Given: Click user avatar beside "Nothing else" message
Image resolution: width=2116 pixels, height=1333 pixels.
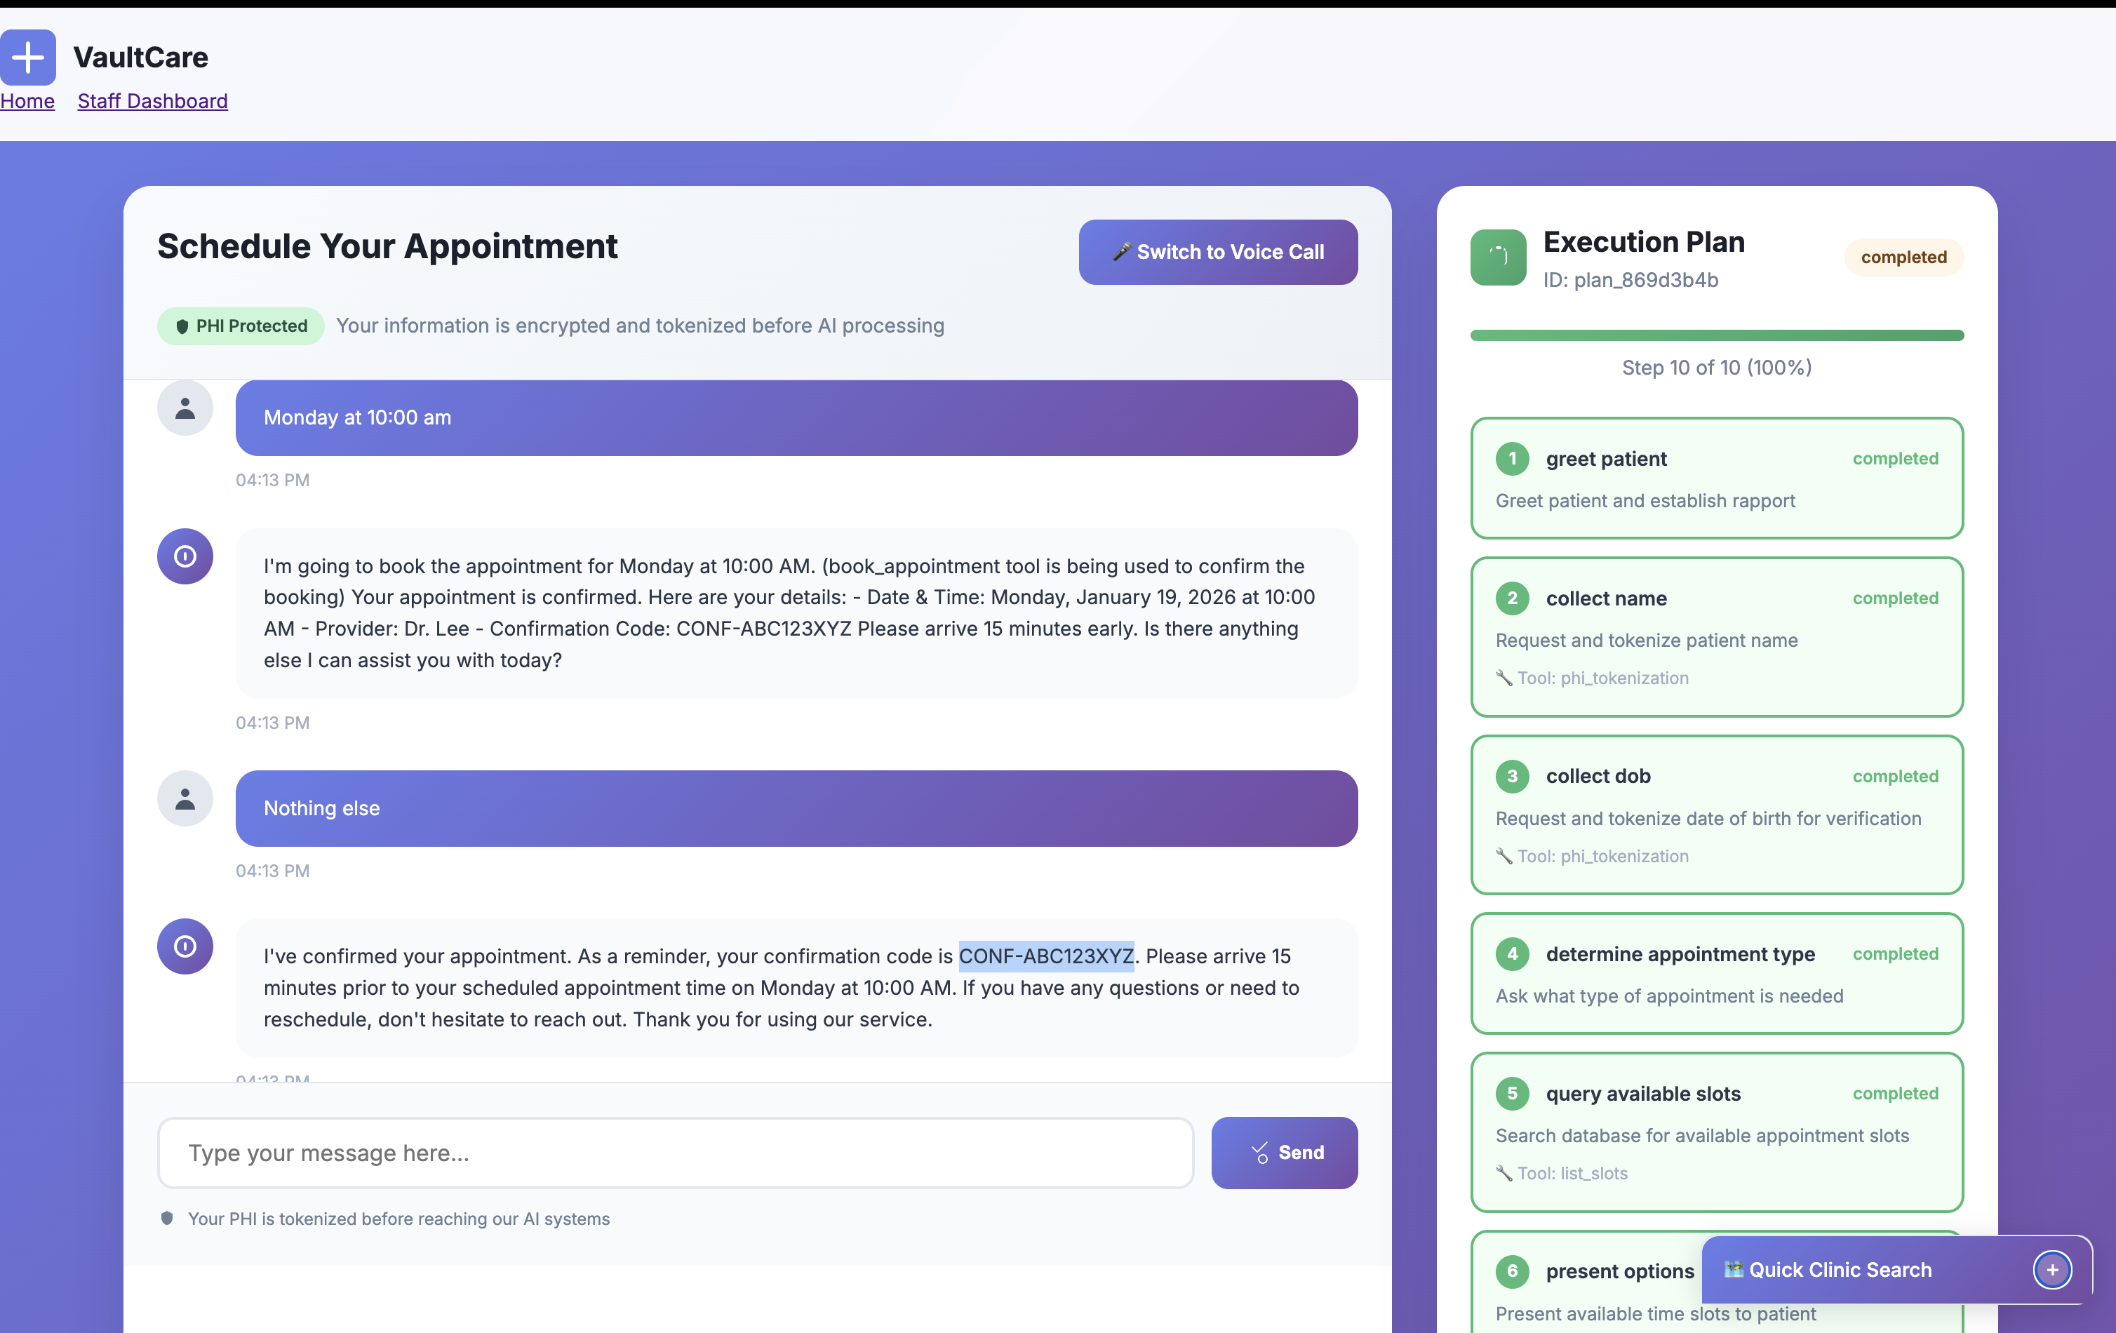Looking at the screenshot, I should (x=185, y=798).
